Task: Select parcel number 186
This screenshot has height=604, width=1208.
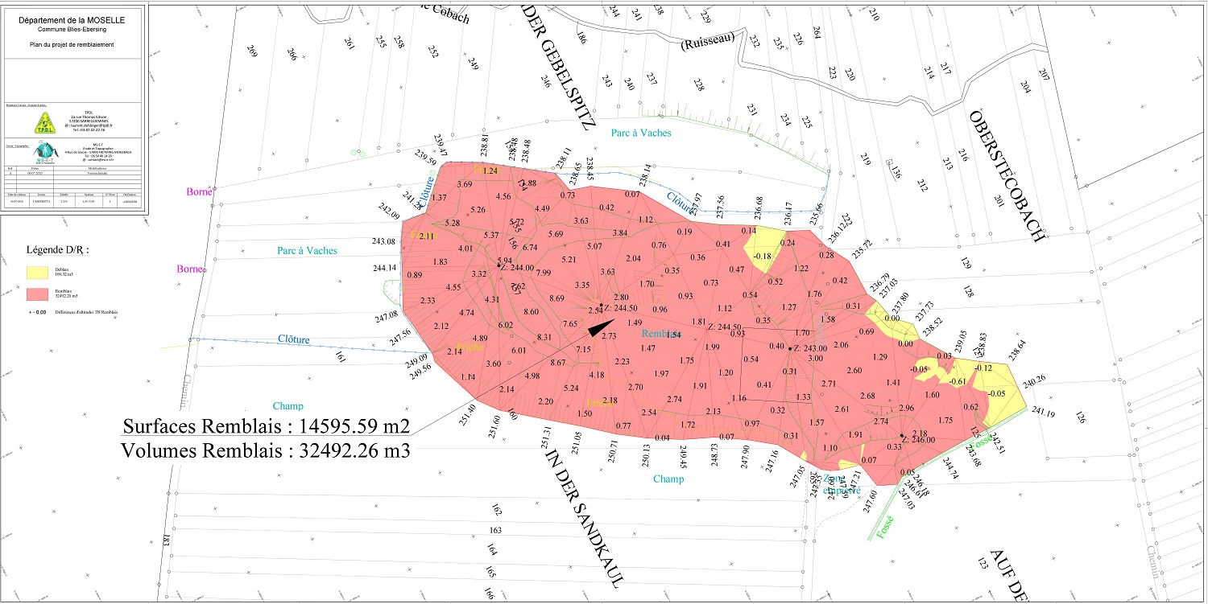Action: pos(581,39)
